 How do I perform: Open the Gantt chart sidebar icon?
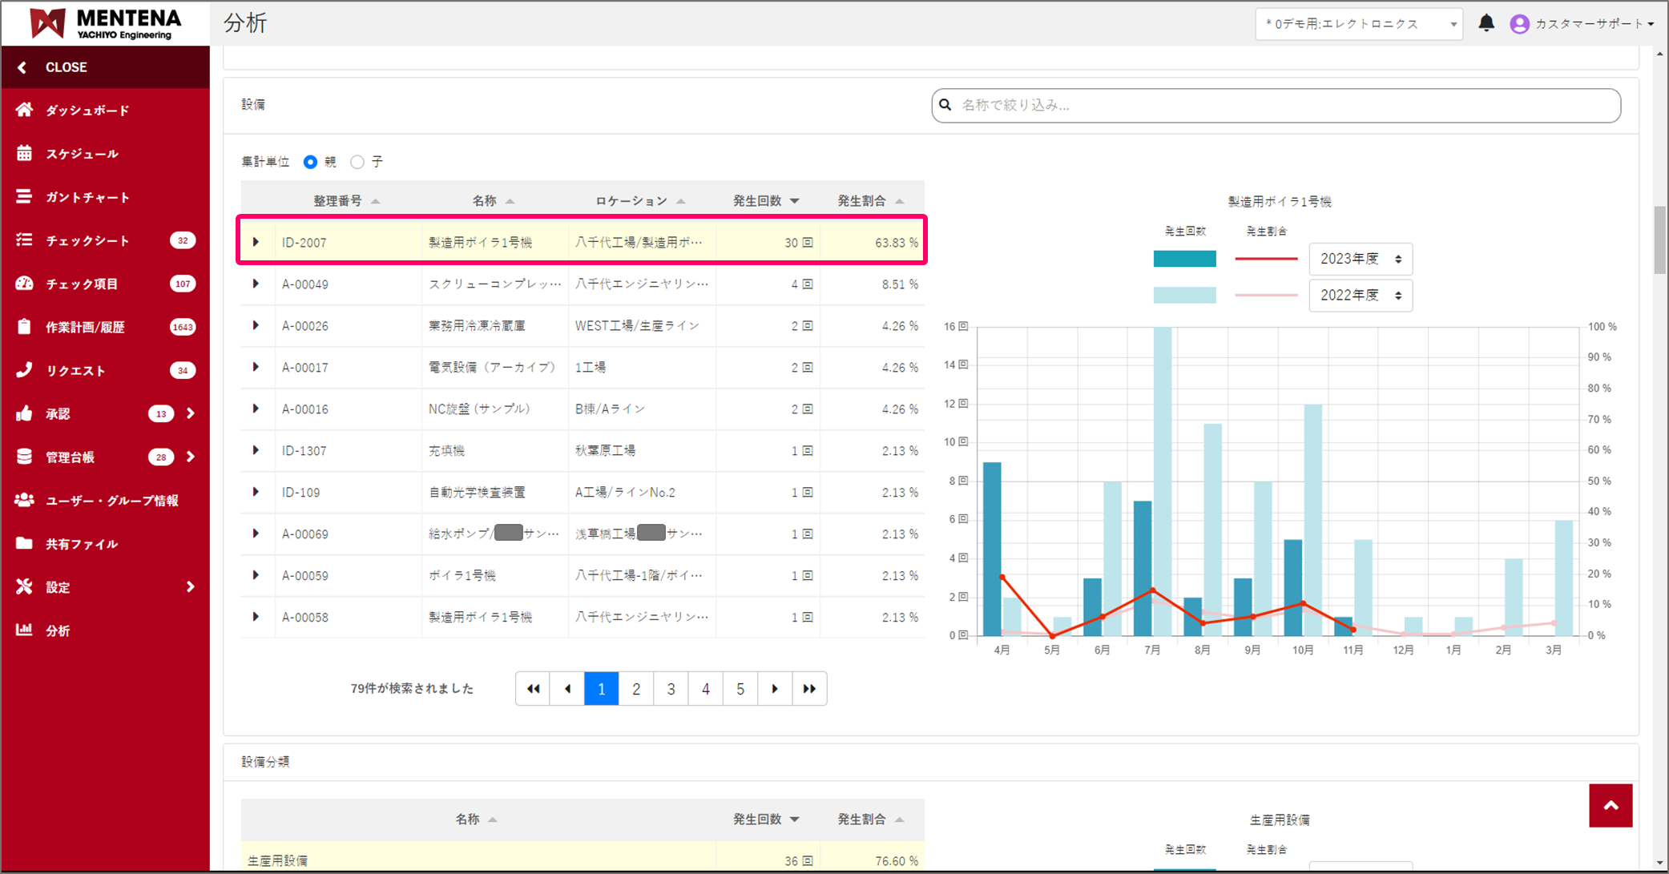coord(25,196)
